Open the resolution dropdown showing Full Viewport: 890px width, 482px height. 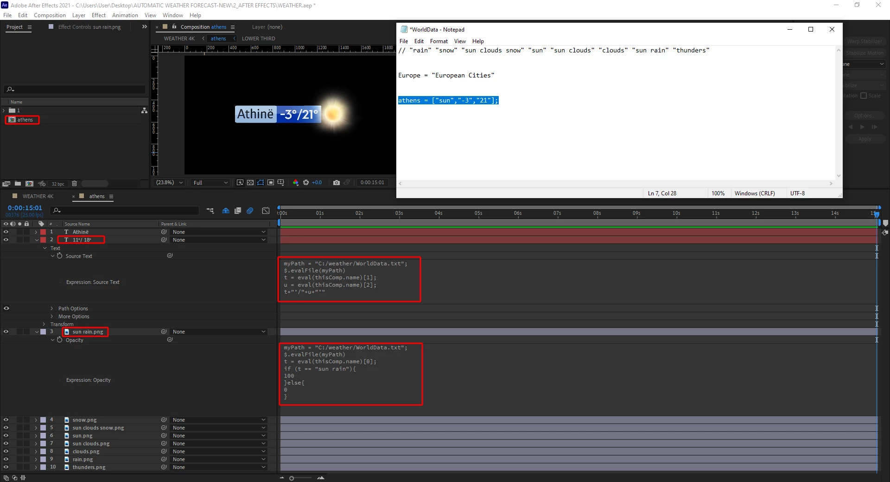coord(211,183)
